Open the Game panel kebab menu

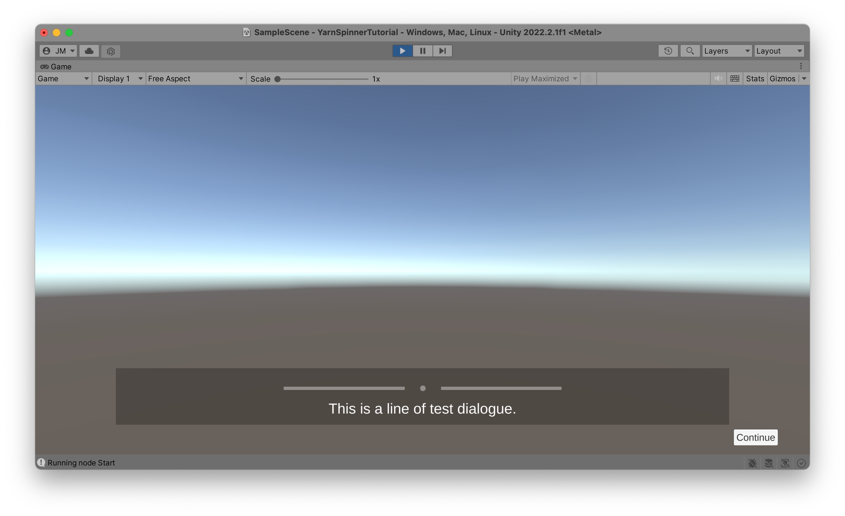coord(801,66)
